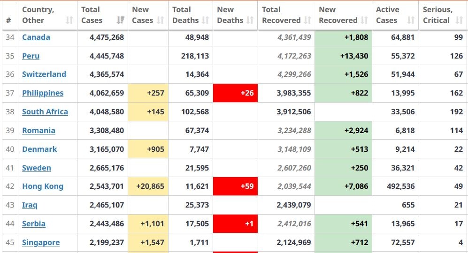Select Sweden total cases 2,665,176
This screenshot has width=468, height=253.
click(x=107, y=168)
